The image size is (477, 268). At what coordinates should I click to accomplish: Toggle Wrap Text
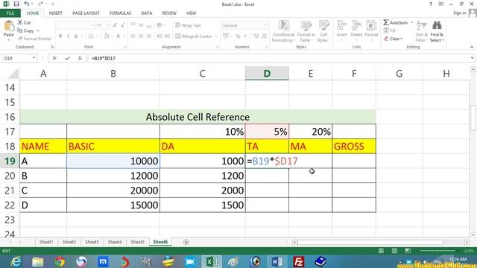click(x=188, y=25)
